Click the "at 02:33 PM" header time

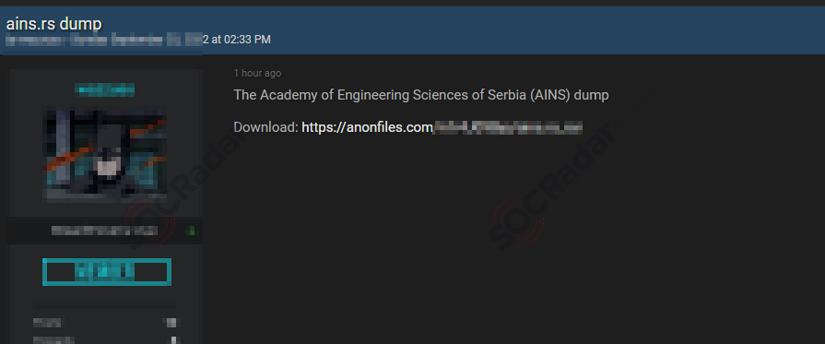(241, 40)
